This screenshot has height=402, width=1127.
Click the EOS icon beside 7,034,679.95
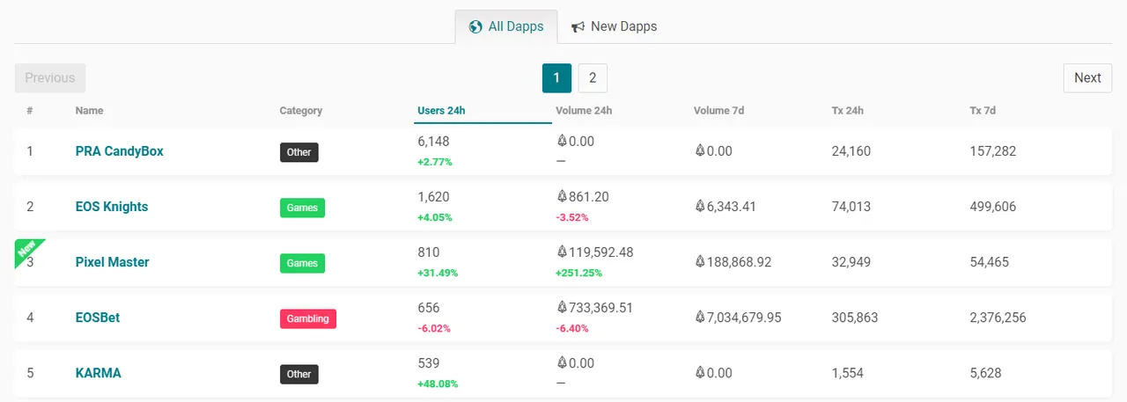(x=700, y=318)
